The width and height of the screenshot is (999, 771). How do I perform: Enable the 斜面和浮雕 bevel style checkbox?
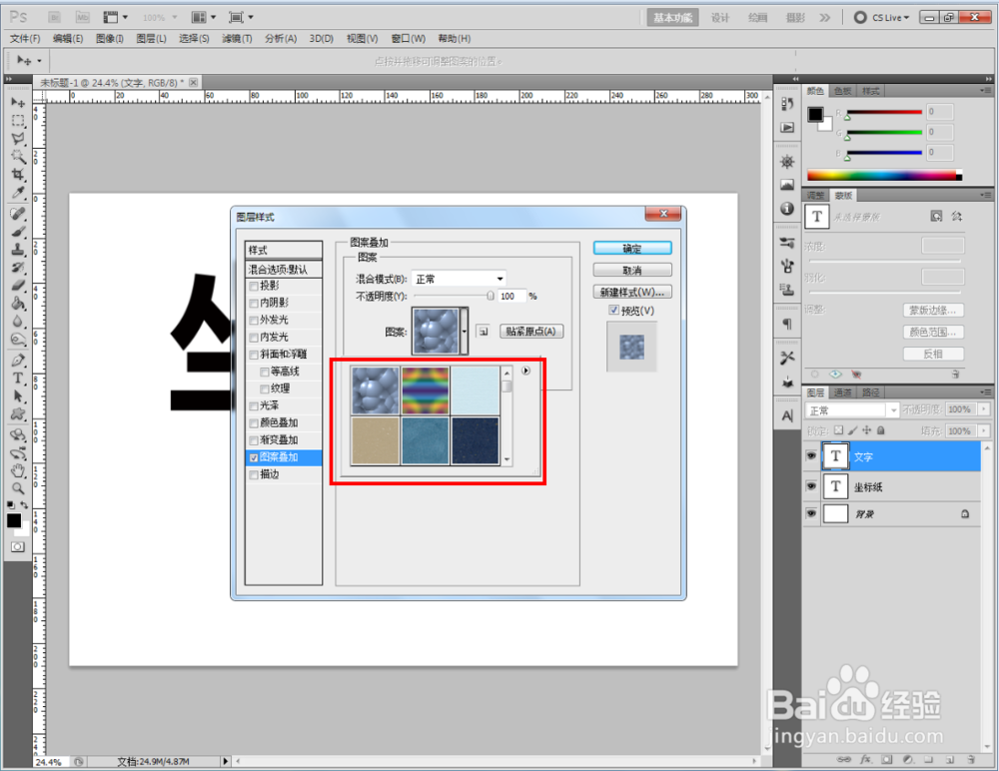pos(254,355)
